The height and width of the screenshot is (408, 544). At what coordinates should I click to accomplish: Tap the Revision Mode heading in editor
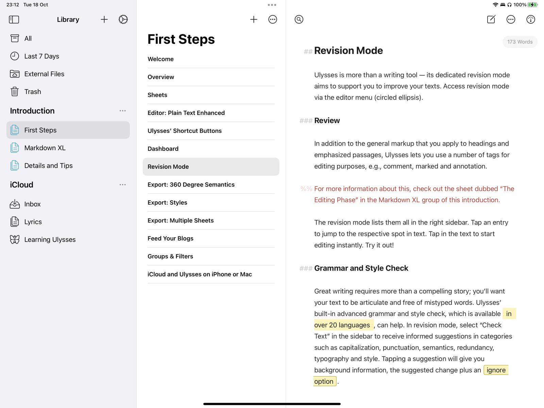coord(348,51)
